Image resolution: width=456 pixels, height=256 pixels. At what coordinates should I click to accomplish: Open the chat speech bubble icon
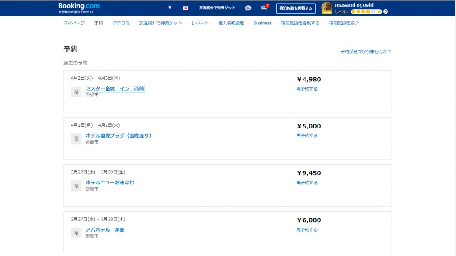pyautogui.click(x=248, y=8)
